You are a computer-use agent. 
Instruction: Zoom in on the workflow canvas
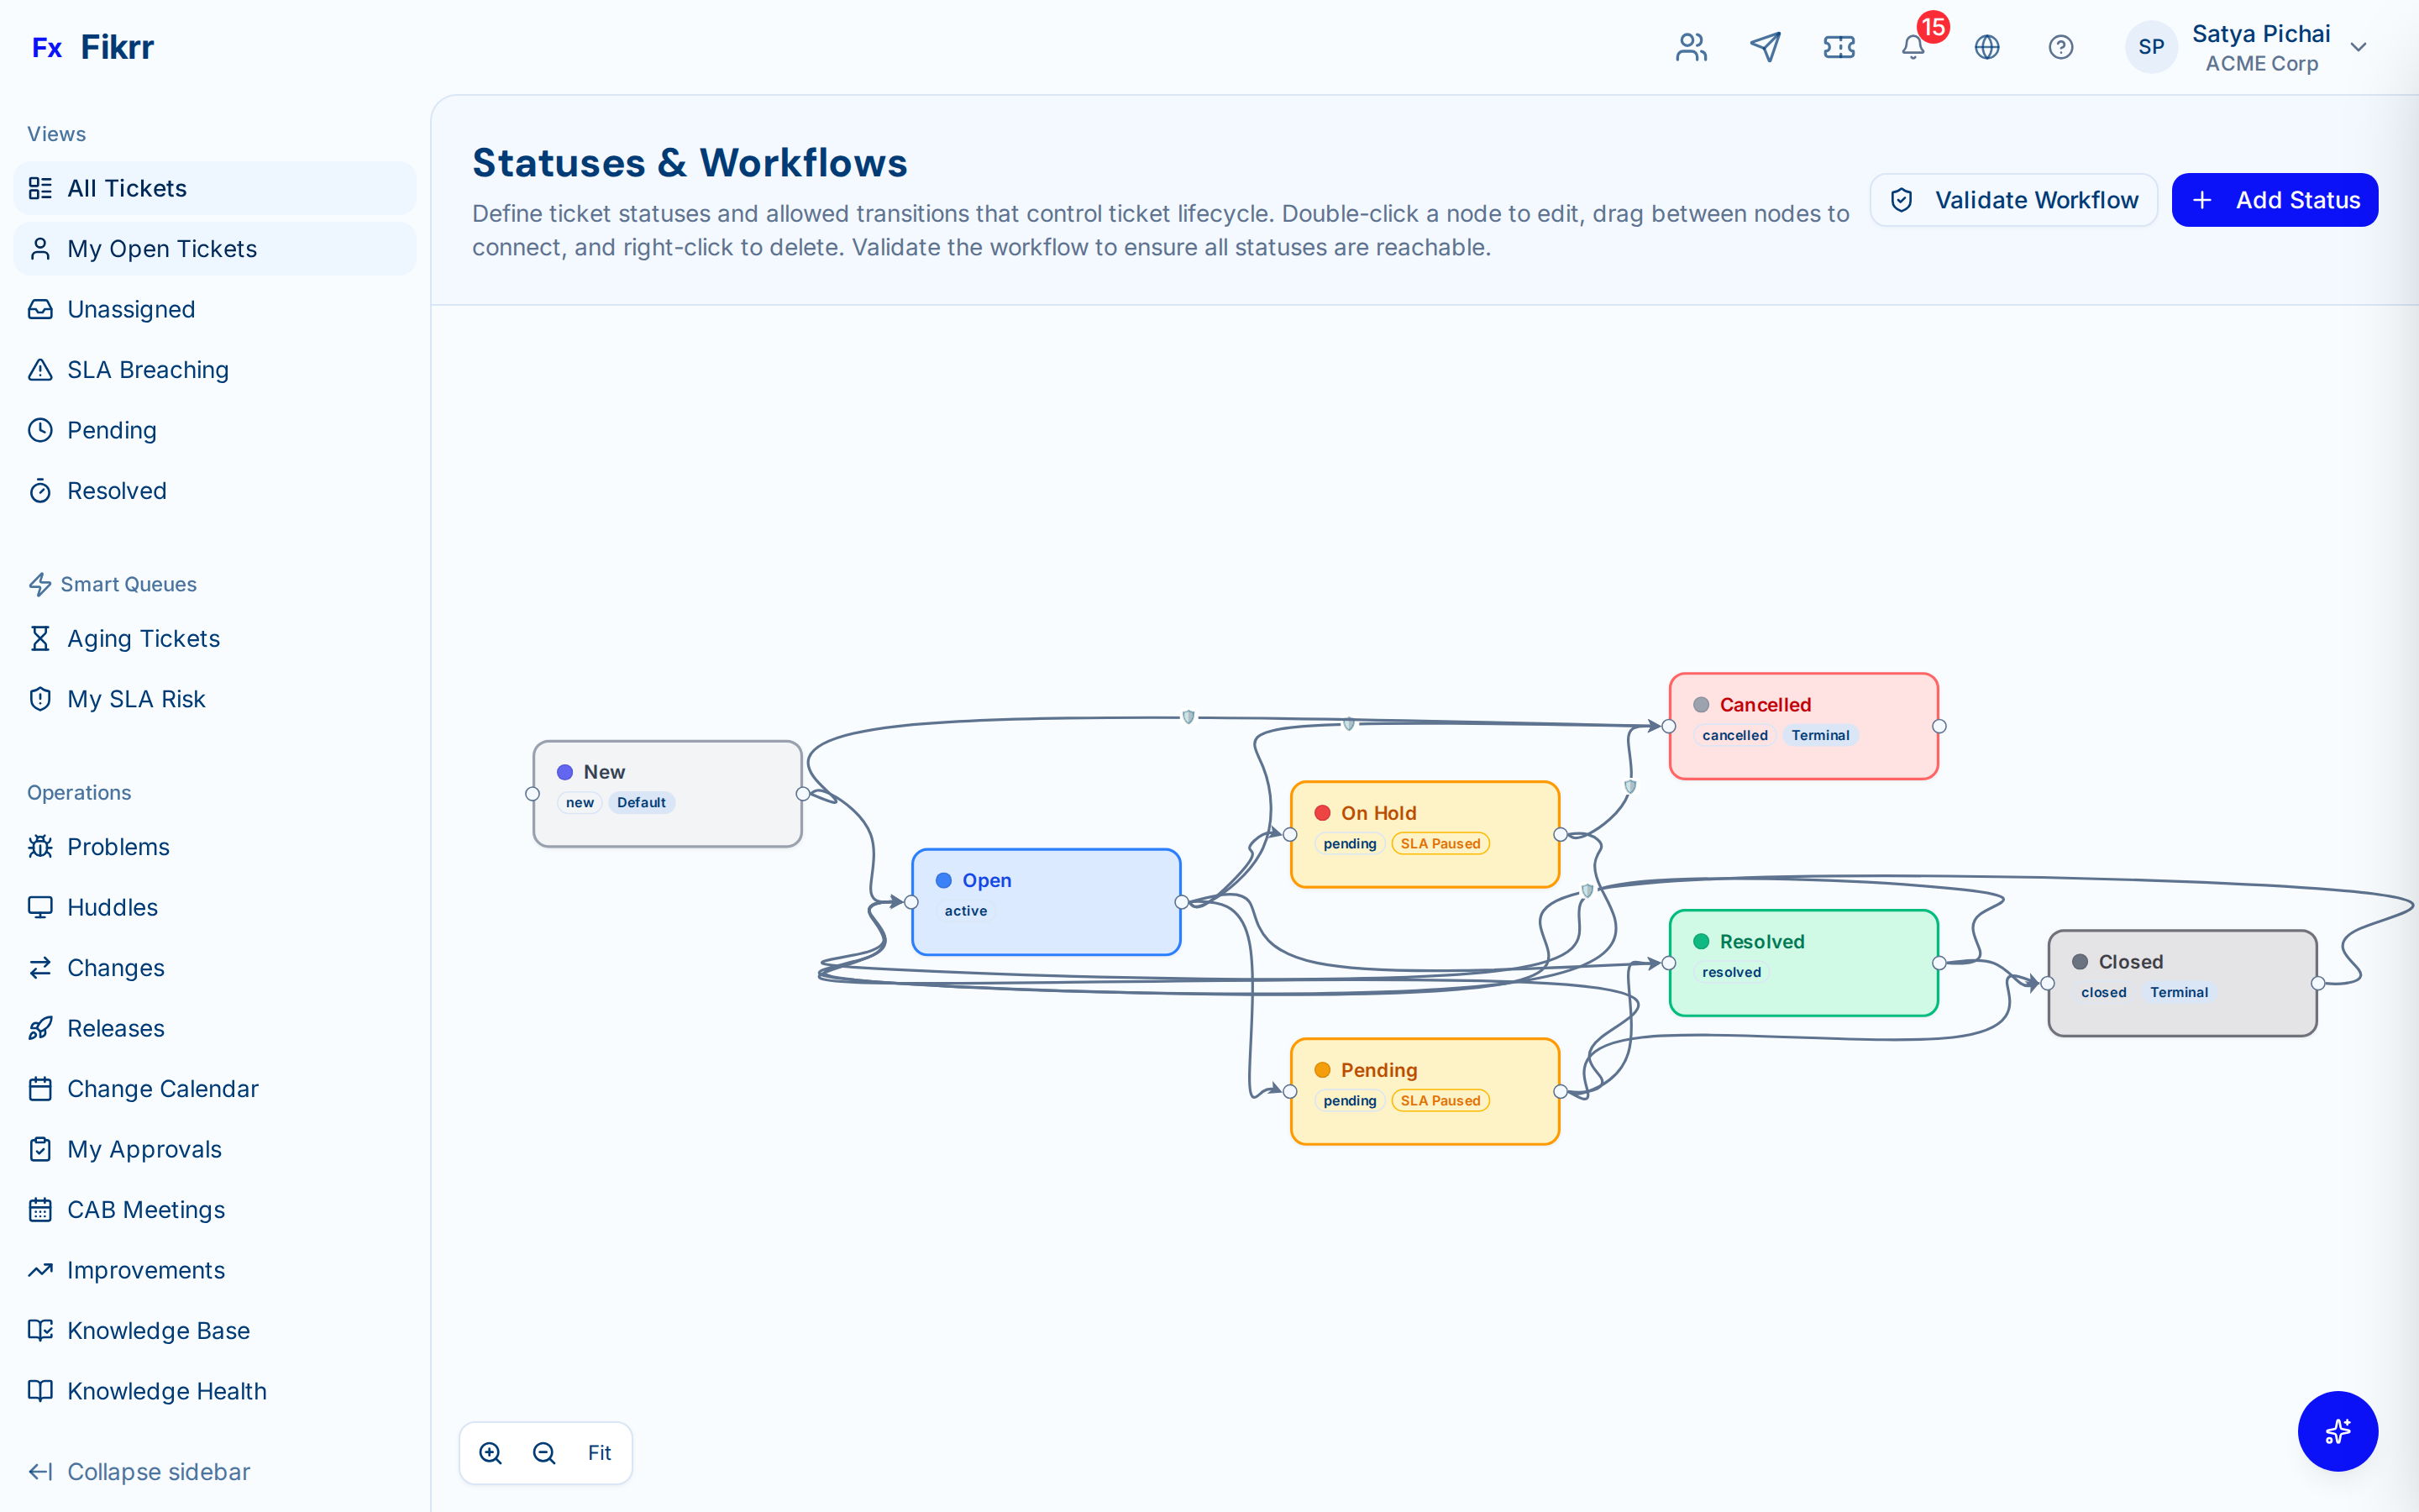(x=491, y=1452)
